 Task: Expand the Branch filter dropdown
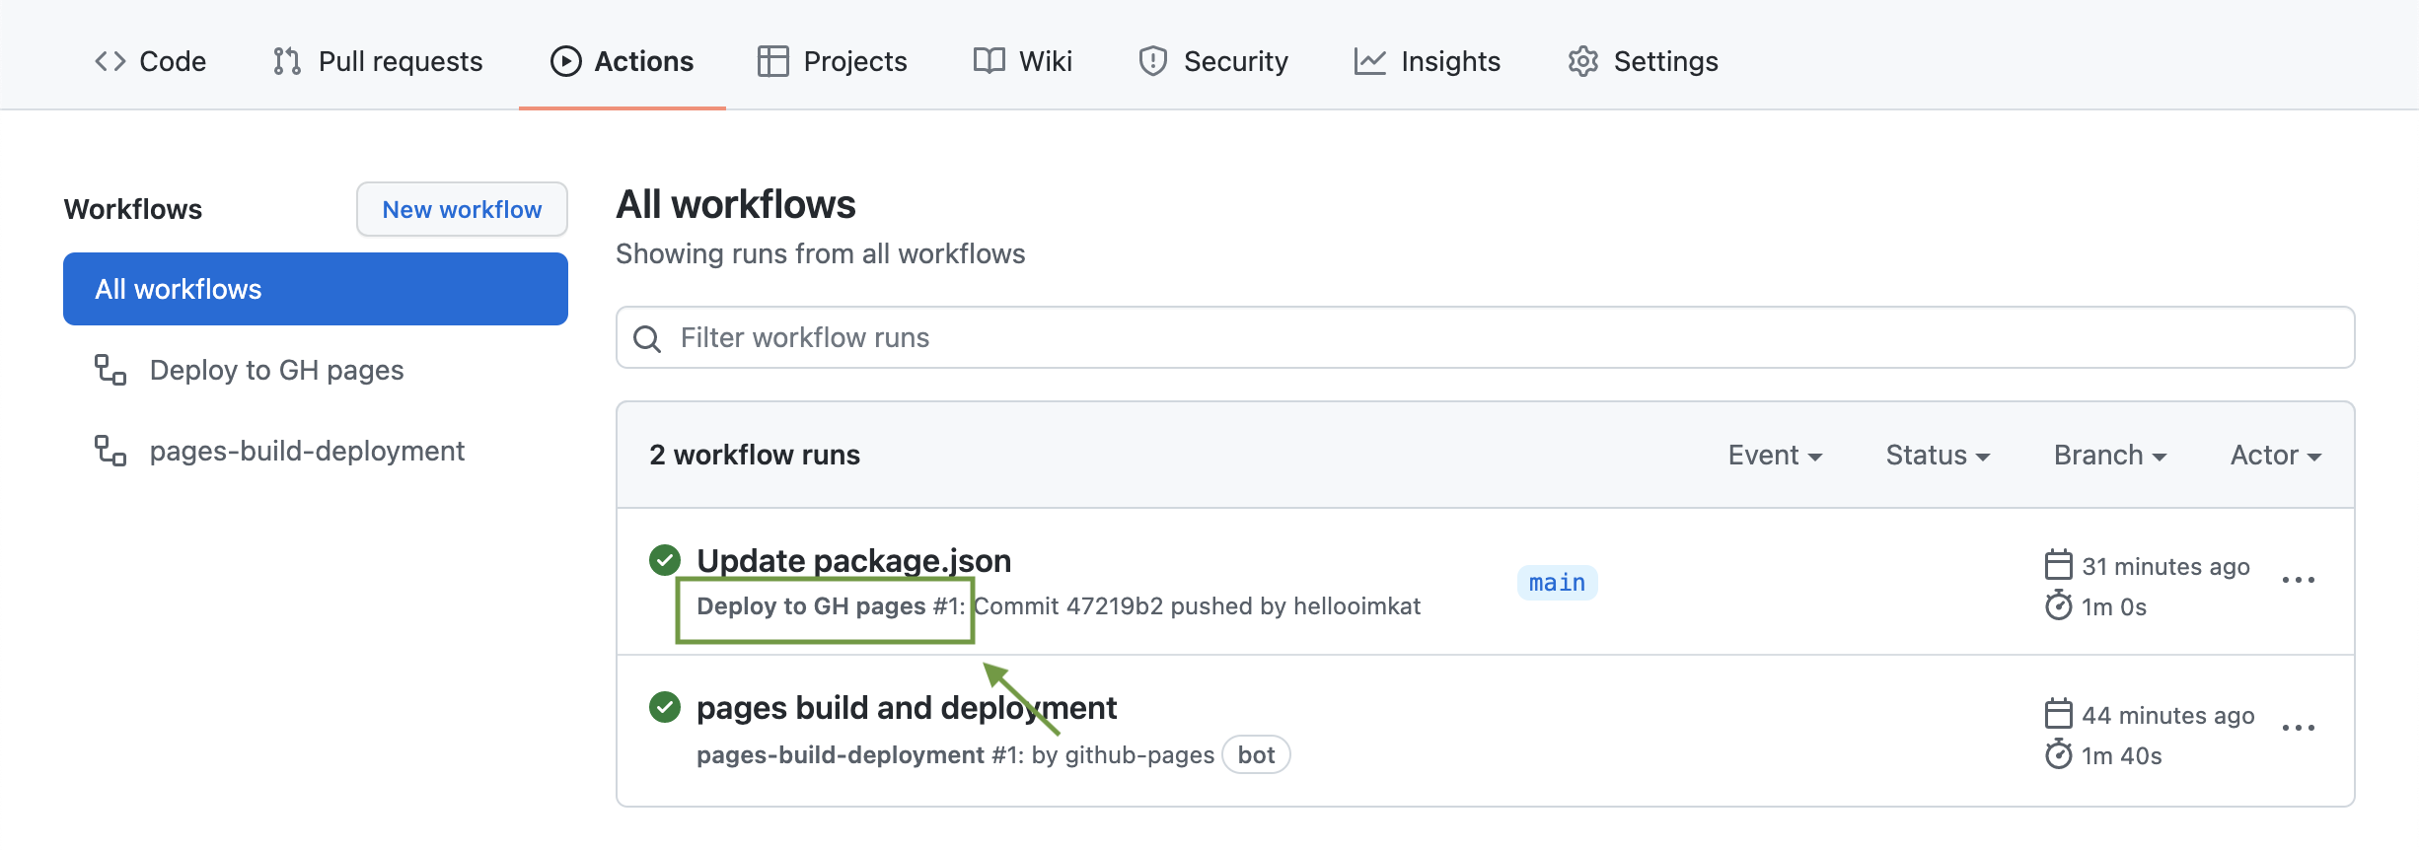click(2109, 455)
